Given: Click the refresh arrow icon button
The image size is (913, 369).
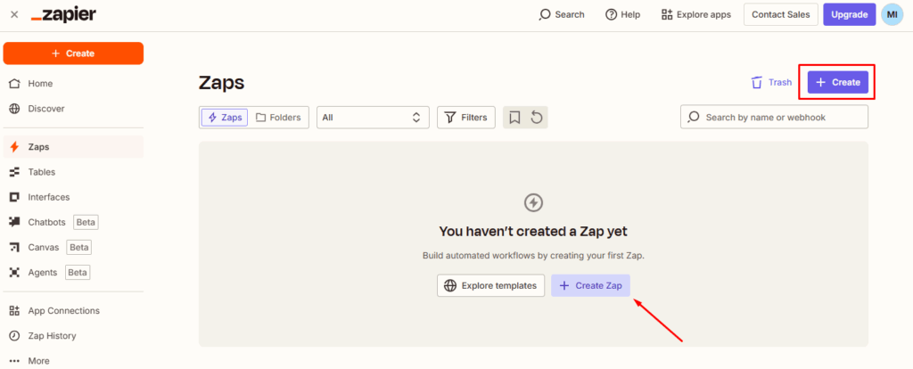Looking at the screenshot, I should point(537,117).
